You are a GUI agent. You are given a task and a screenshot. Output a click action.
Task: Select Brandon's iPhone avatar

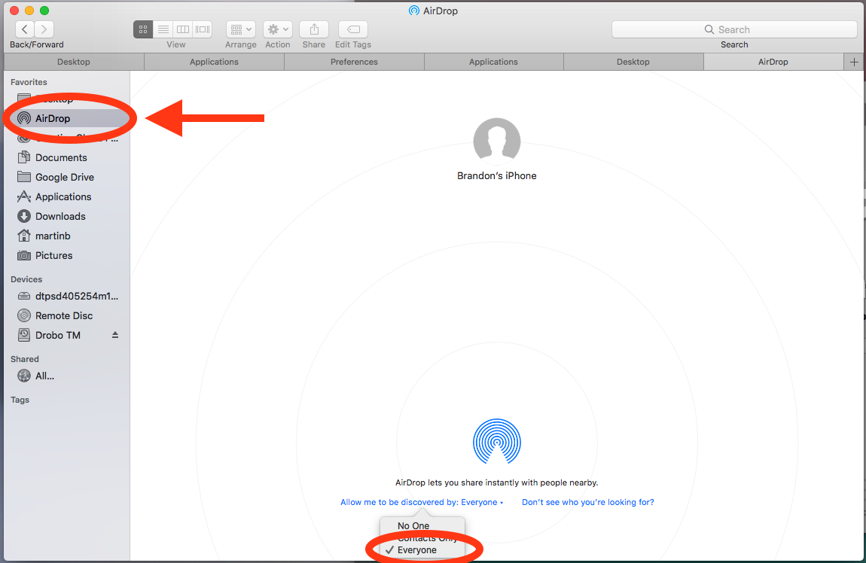[x=497, y=142]
